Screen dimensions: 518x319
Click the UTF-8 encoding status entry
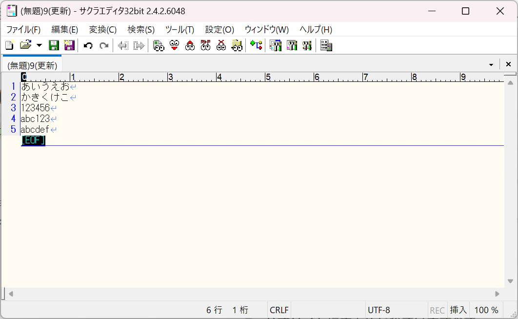point(379,310)
